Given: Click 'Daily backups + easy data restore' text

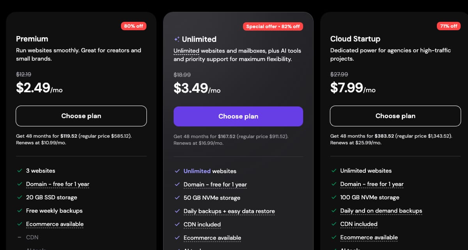Looking at the screenshot, I should coord(229,211).
